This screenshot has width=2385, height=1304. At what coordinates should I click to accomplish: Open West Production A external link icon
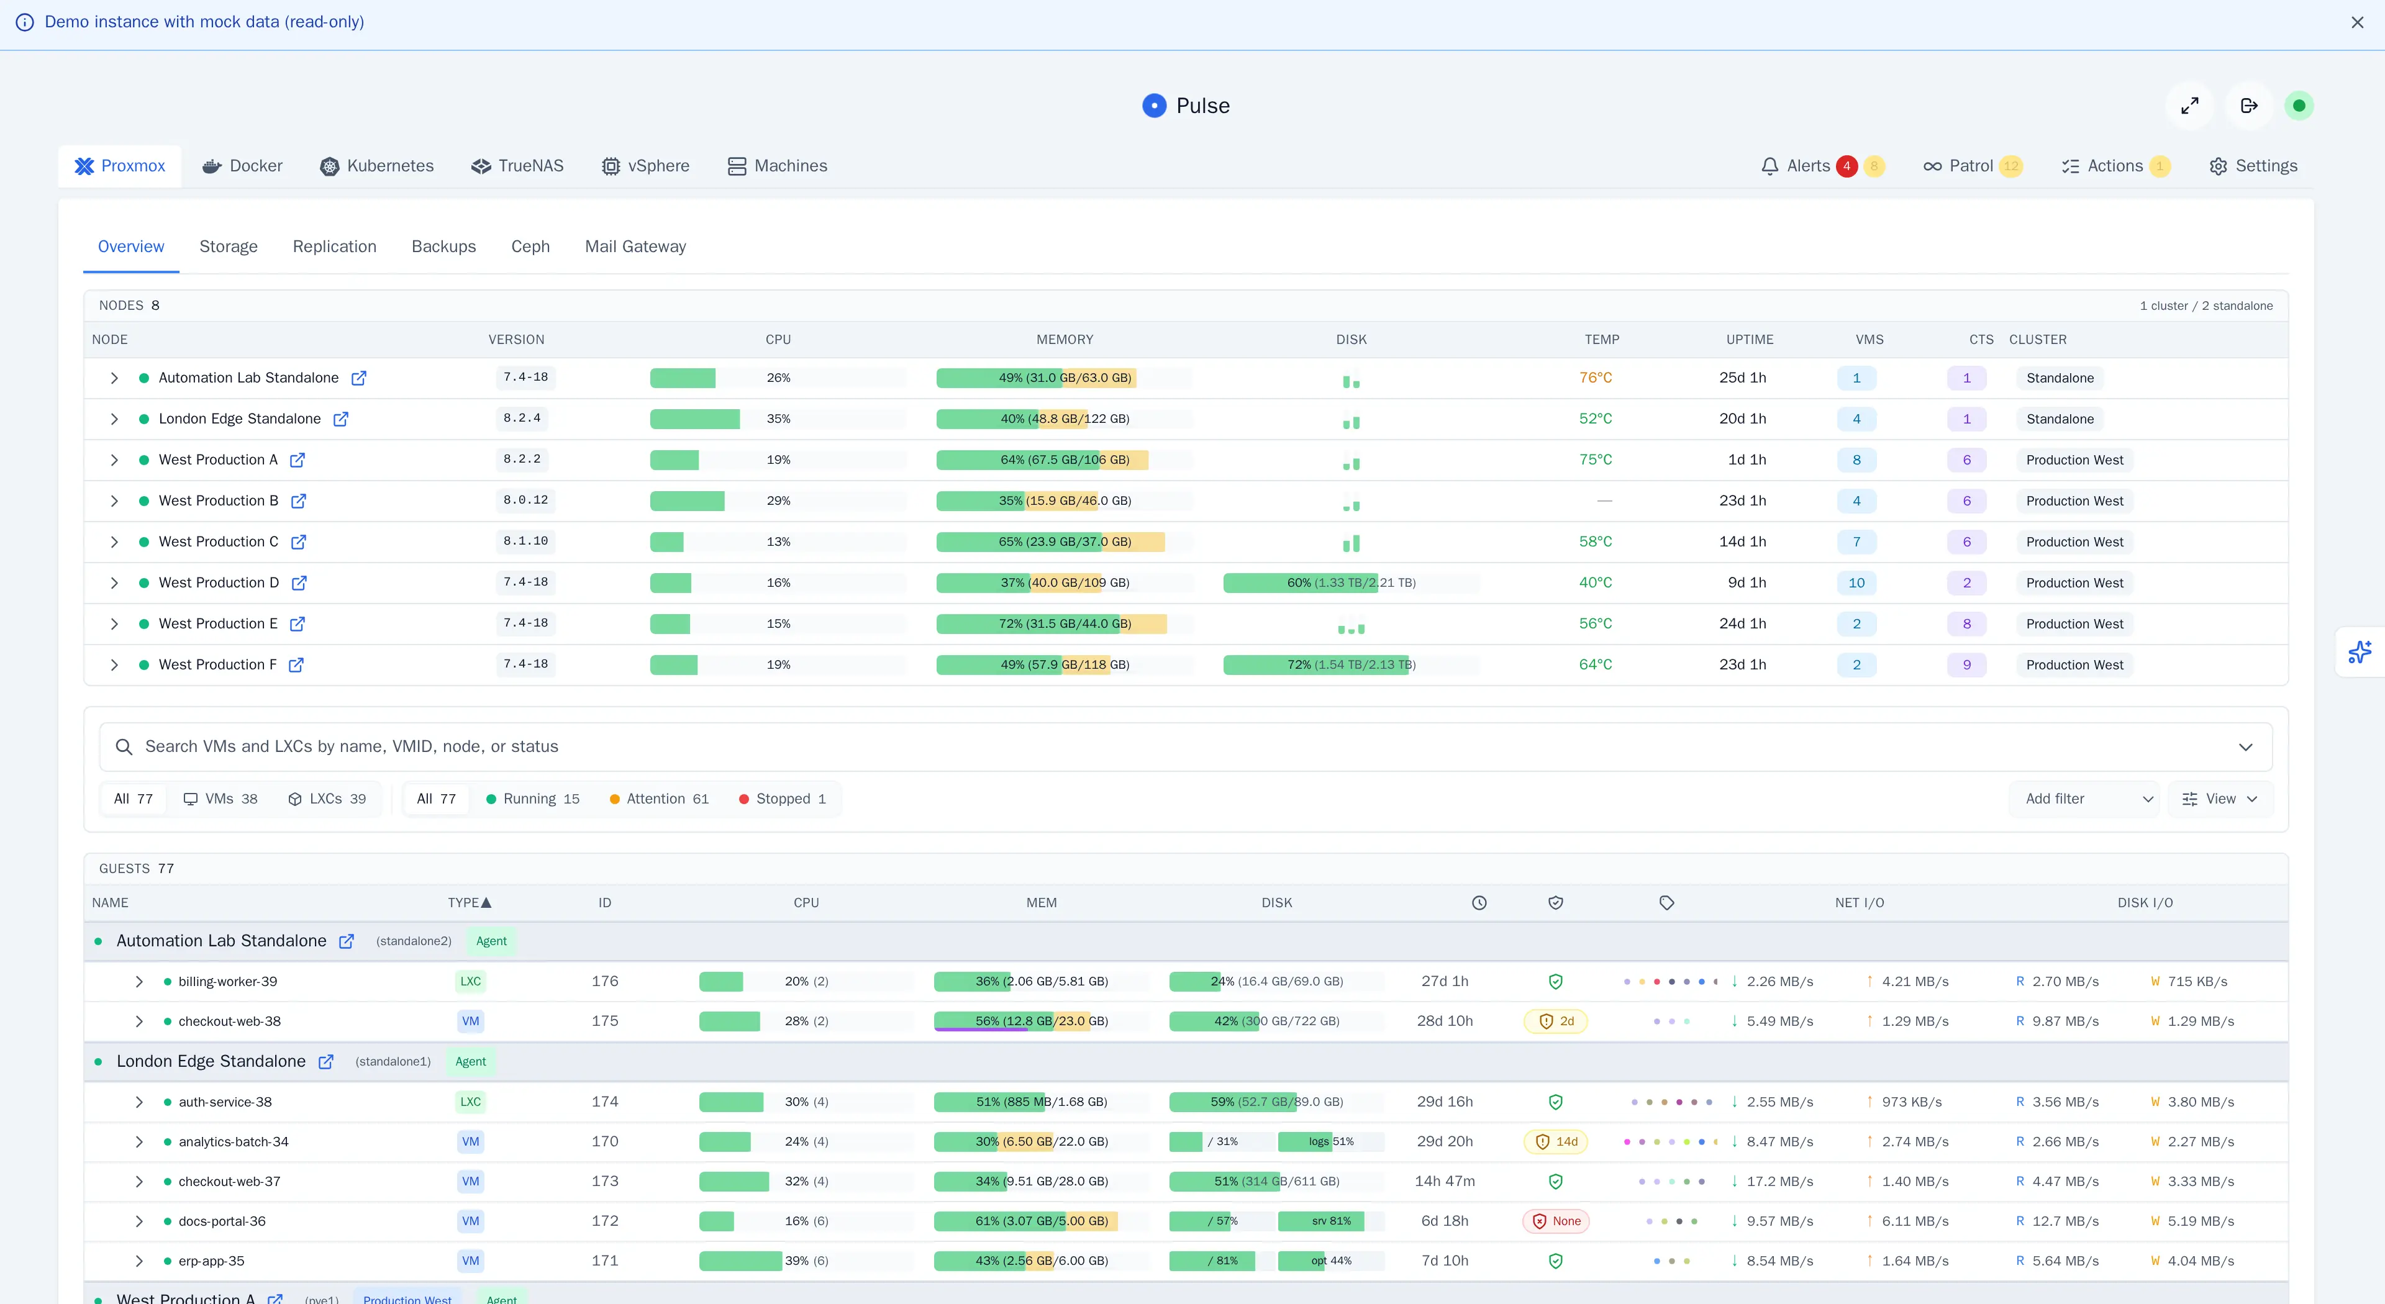tap(298, 460)
